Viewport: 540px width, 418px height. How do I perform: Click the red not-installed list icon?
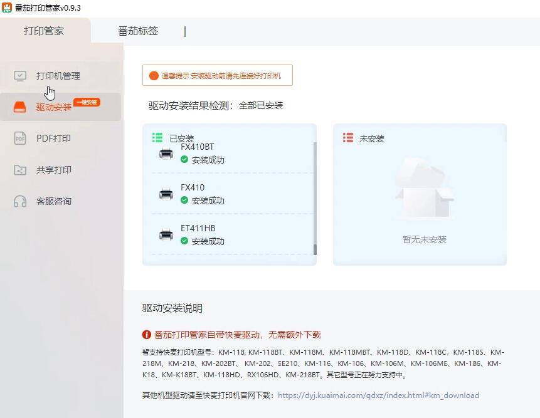[x=348, y=138]
